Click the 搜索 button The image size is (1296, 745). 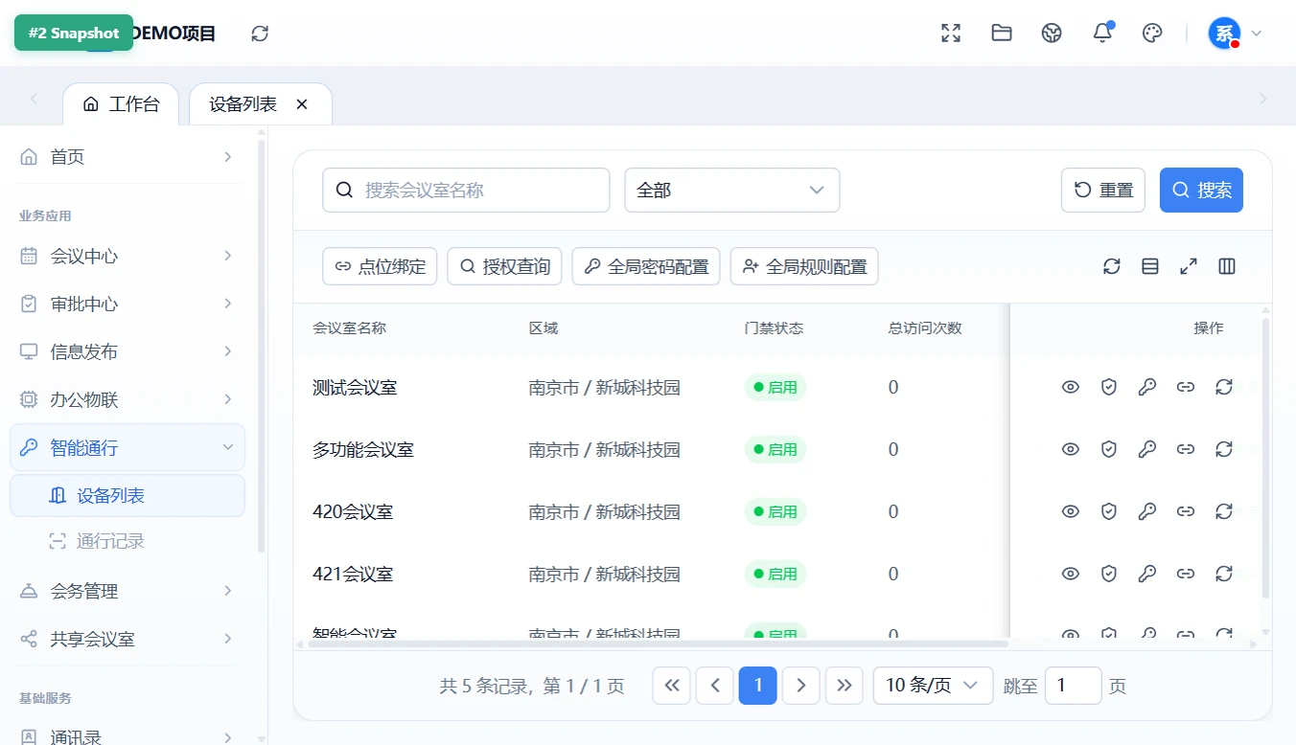1201,190
